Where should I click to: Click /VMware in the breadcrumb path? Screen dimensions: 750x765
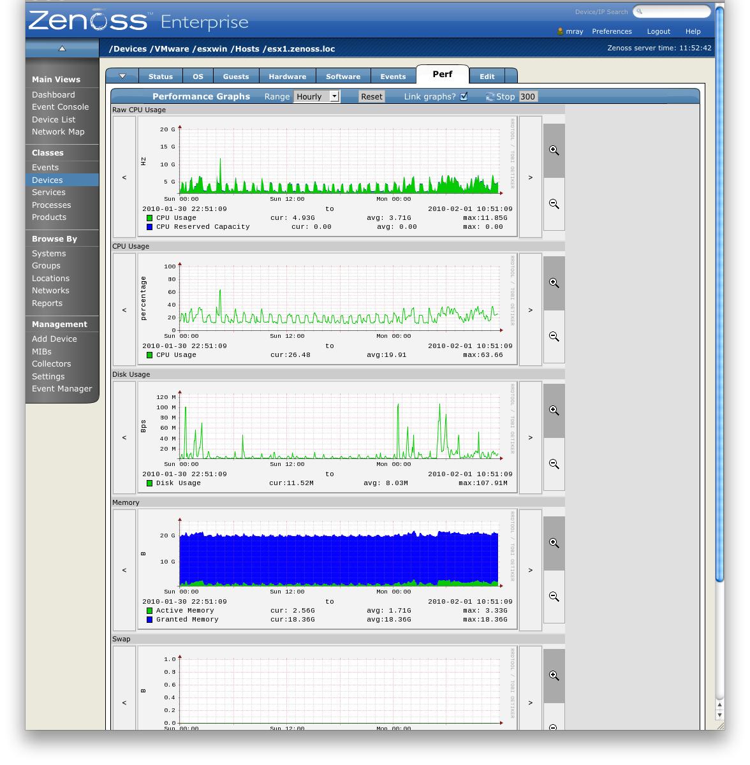tap(170, 49)
